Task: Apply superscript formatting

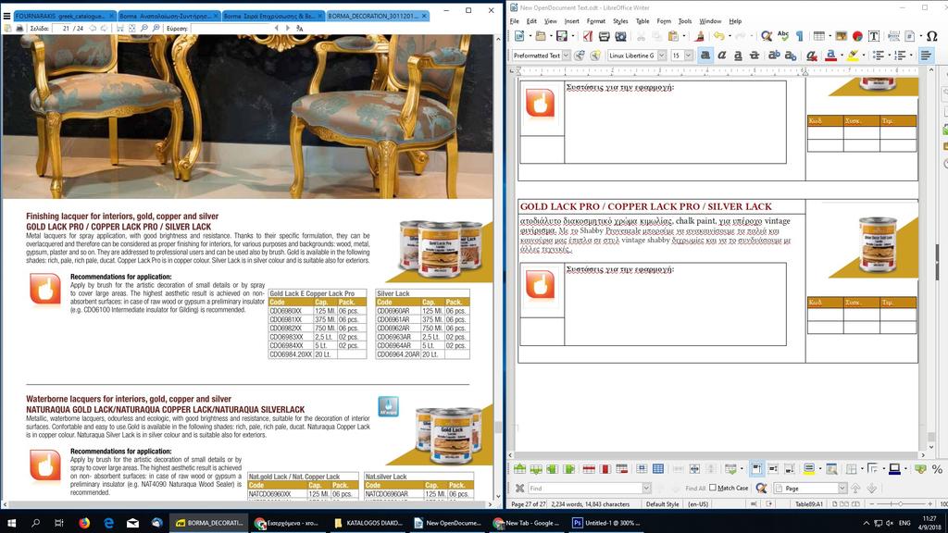Action: click(774, 56)
